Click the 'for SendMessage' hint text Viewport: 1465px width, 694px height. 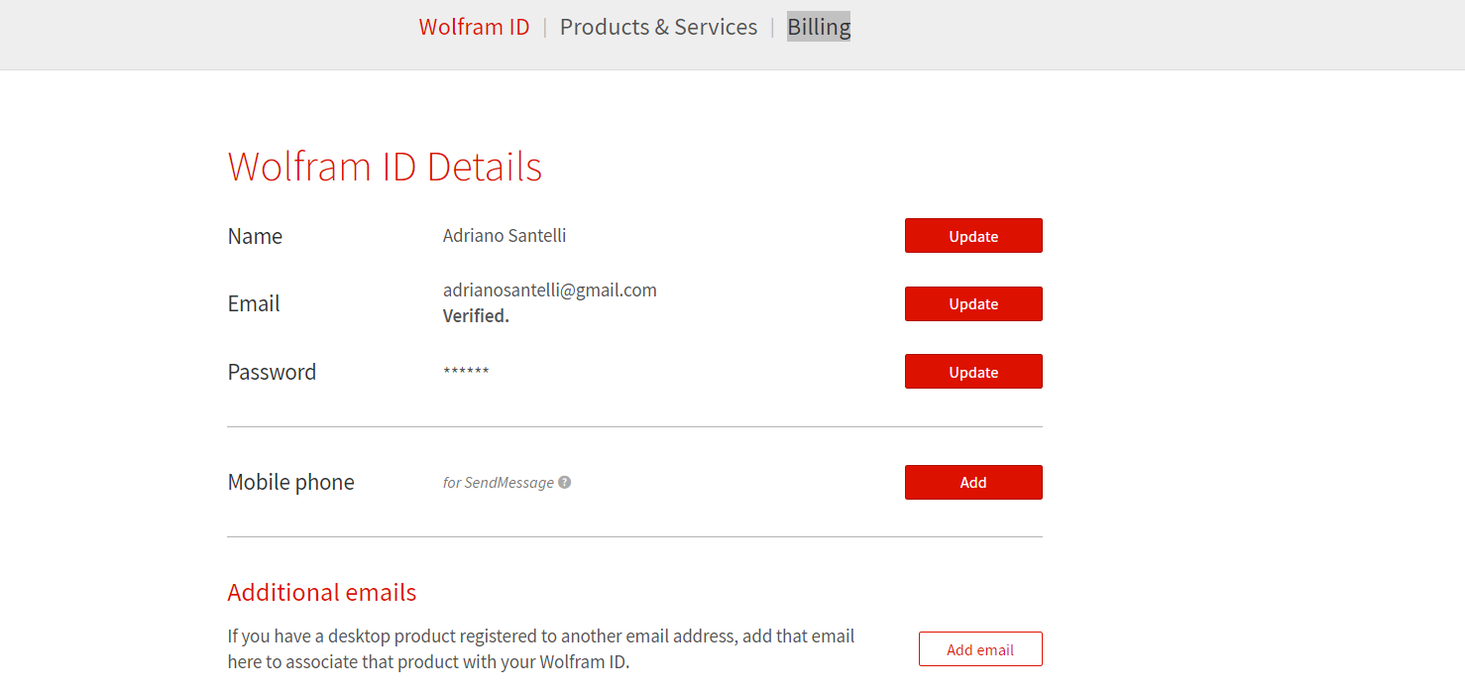[499, 483]
